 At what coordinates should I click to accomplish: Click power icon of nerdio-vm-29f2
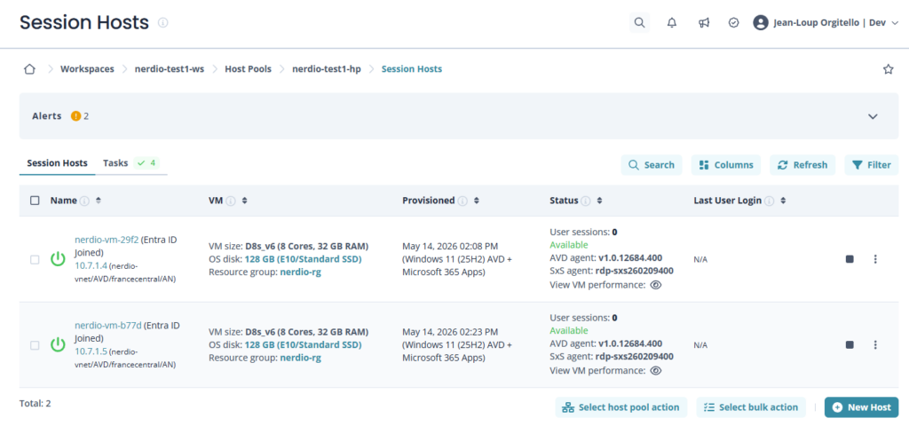[x=58, y=259]
